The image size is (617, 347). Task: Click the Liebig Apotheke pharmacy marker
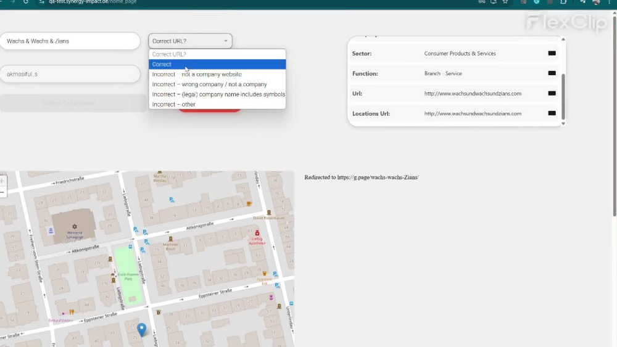257,233
